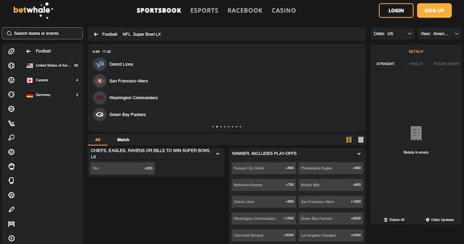The image size is (464, 244).
Task: Click the Detroit Lions team logo
Action: click(x=100, y=64)
